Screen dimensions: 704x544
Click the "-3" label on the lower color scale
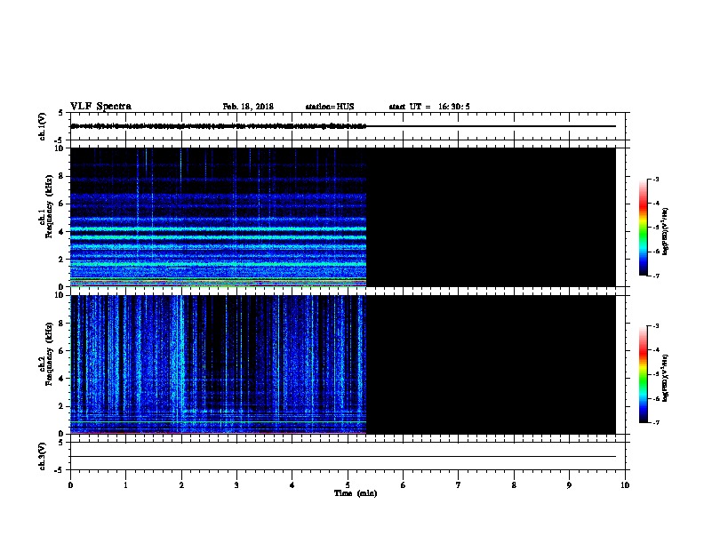pyautogui.click(x=656, y=326)
